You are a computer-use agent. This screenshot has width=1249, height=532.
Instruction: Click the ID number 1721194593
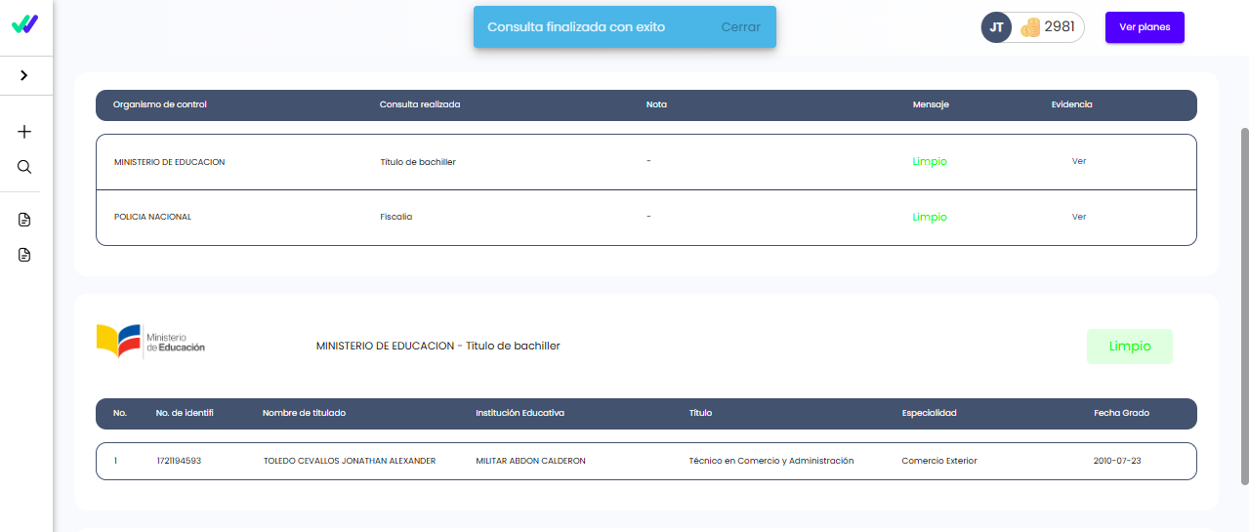point(179,461)
